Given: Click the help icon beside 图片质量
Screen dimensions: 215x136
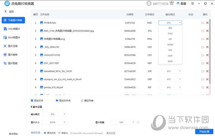Looking at the screenshot, I should (138, 122).
